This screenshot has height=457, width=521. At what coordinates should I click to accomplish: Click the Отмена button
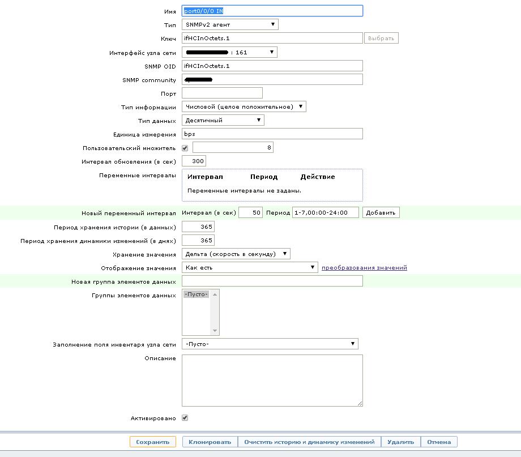point(439,442)
